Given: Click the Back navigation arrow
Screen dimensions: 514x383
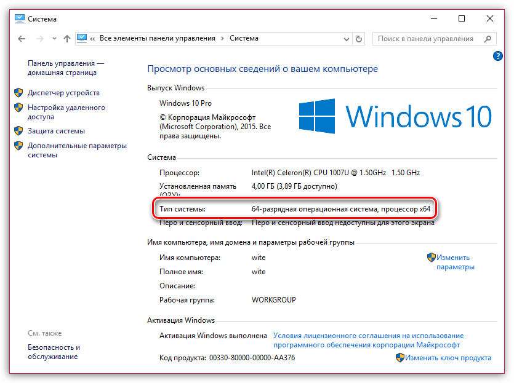Looking at the screenshot, I should click(x=22, y=39).
